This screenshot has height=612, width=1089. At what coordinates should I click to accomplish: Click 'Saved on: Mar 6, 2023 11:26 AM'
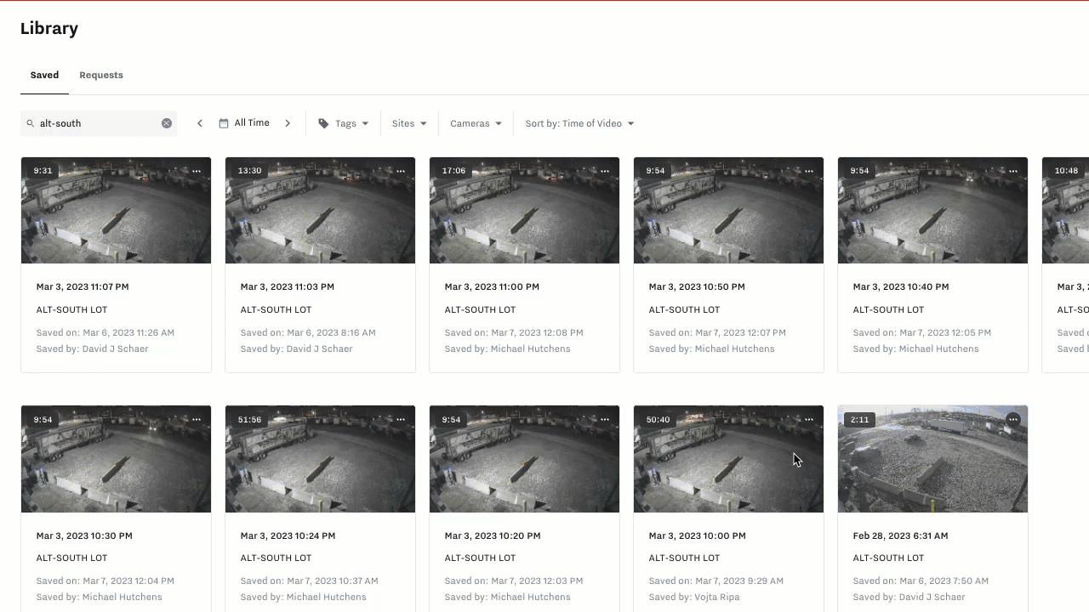click(105, 332)
